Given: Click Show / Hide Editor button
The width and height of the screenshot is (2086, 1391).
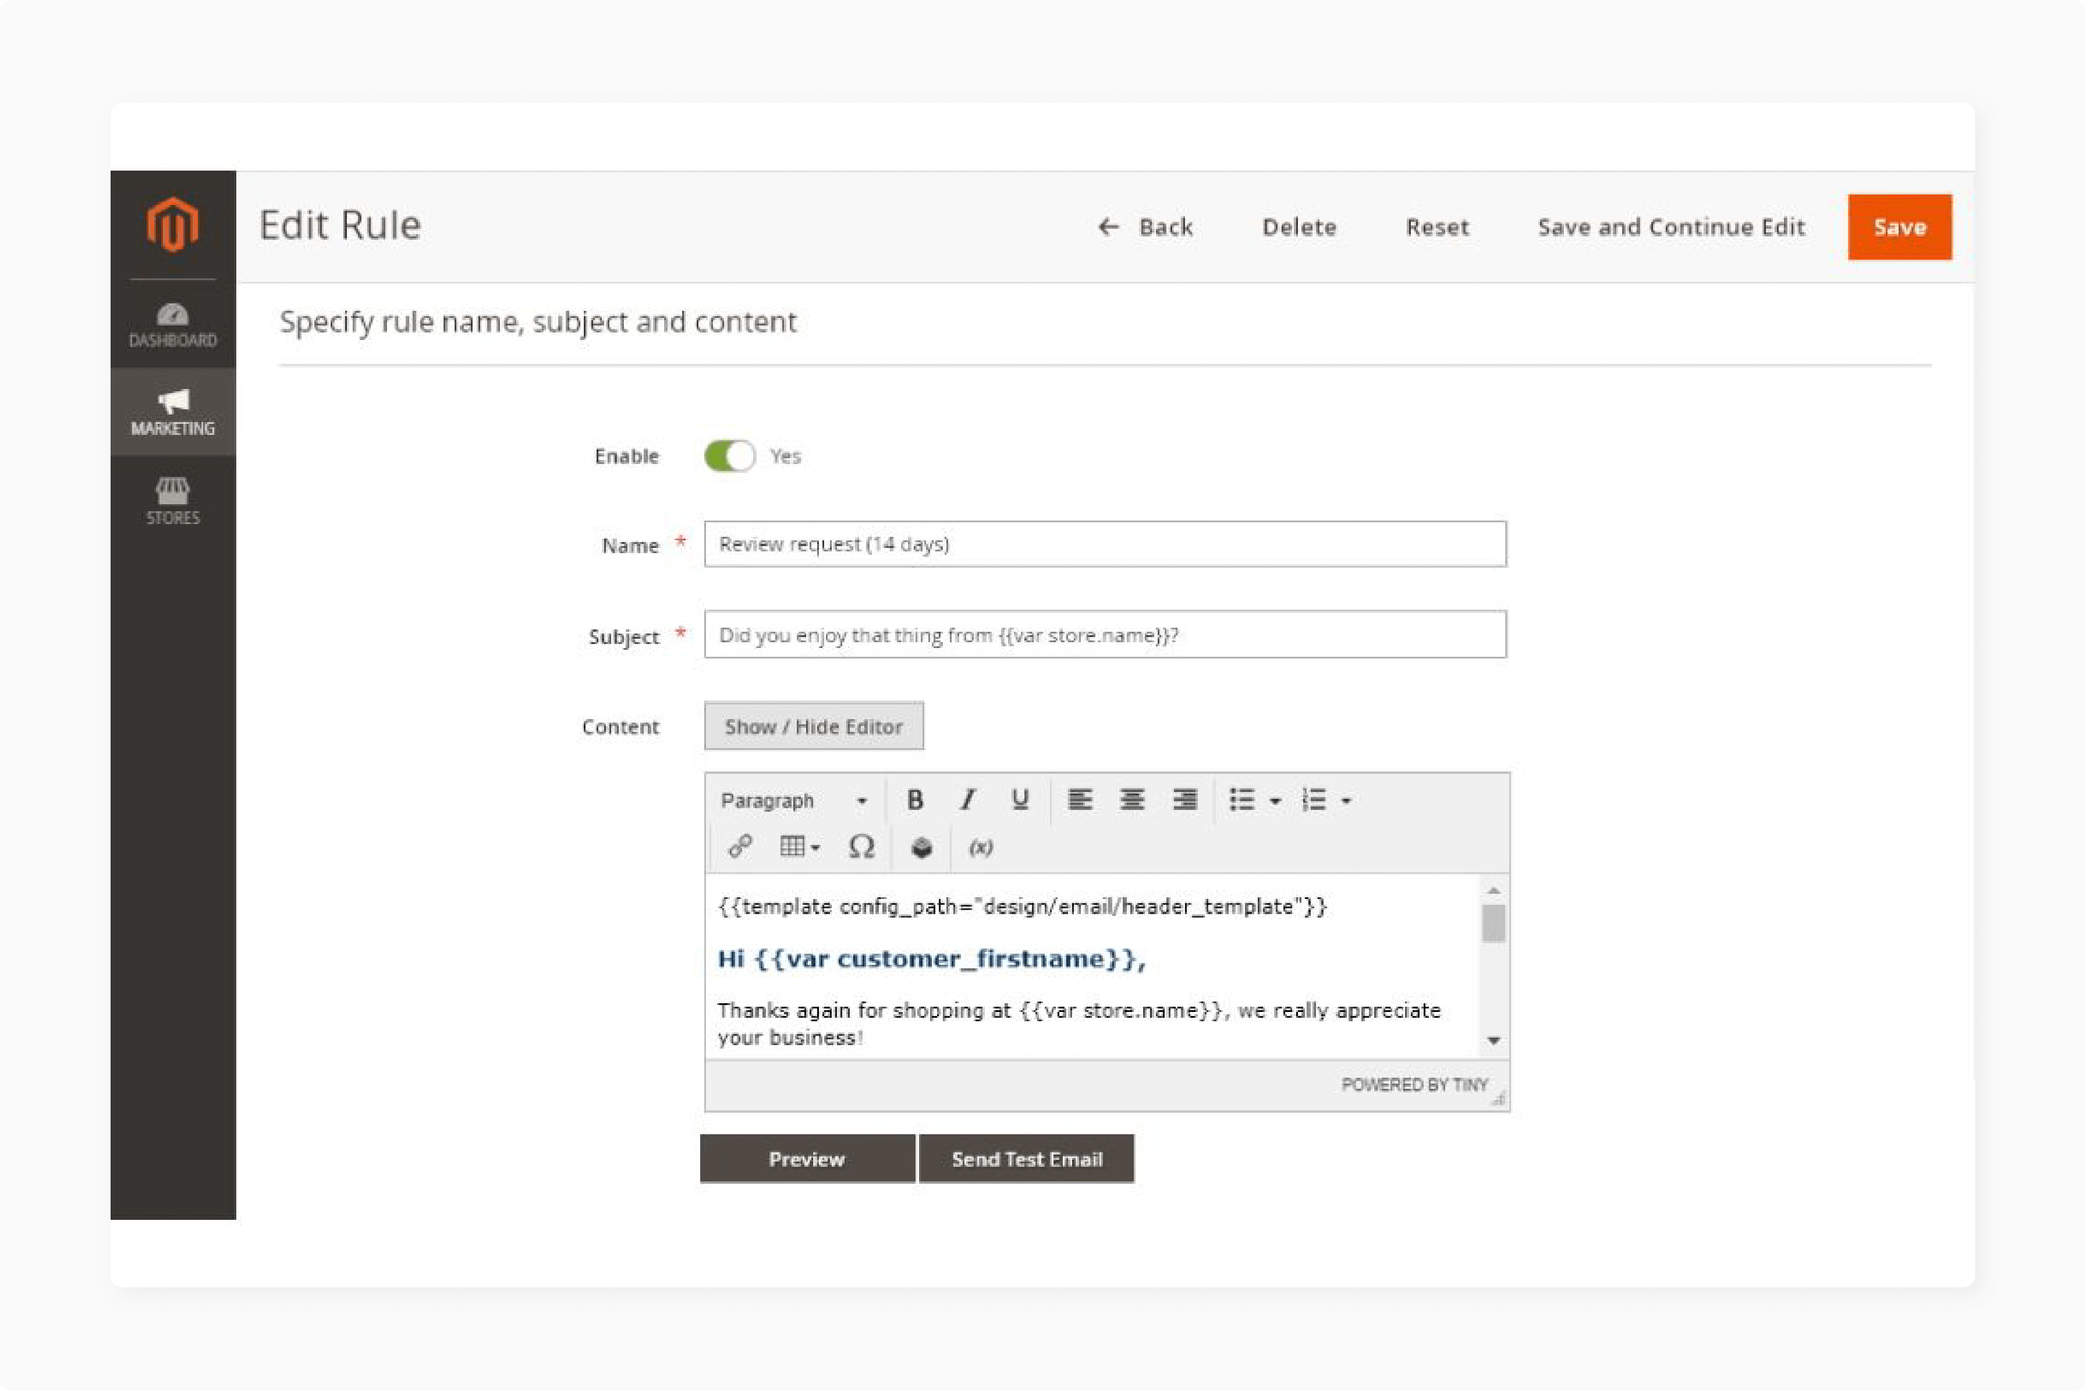Looking at the screenshot, I should pos(812,725).
